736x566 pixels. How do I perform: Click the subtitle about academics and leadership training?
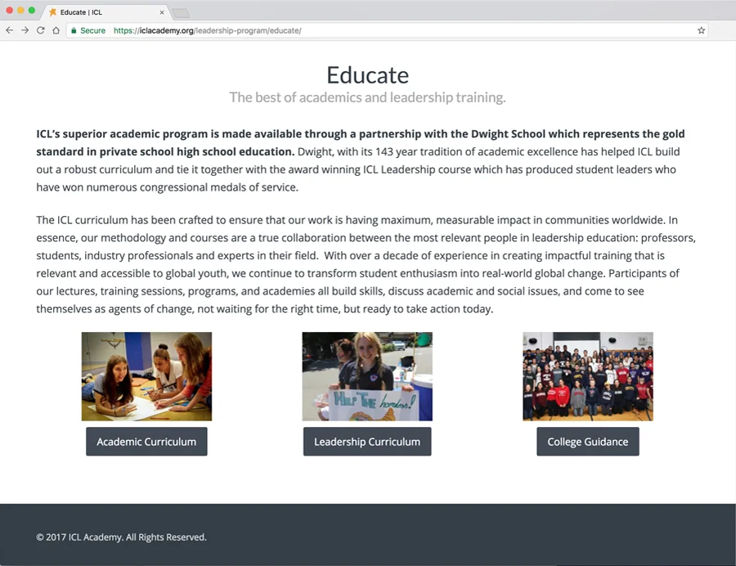point(367,97)
